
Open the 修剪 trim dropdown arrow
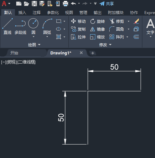click(128, 21)
